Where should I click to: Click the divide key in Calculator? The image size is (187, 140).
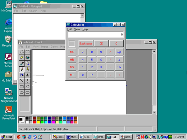pos(110,52)
